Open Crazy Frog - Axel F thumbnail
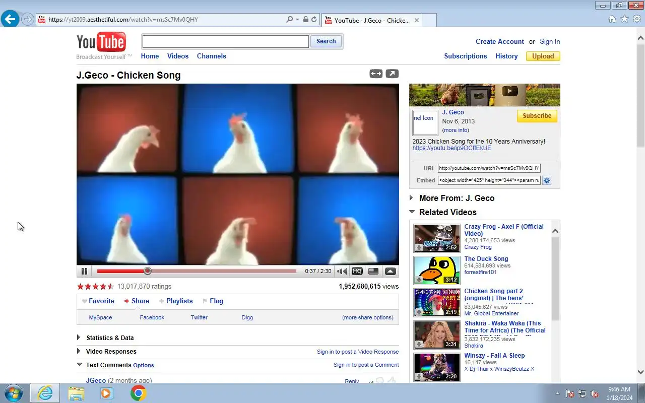Screen dimensions: 645x403 coord(437,238)
